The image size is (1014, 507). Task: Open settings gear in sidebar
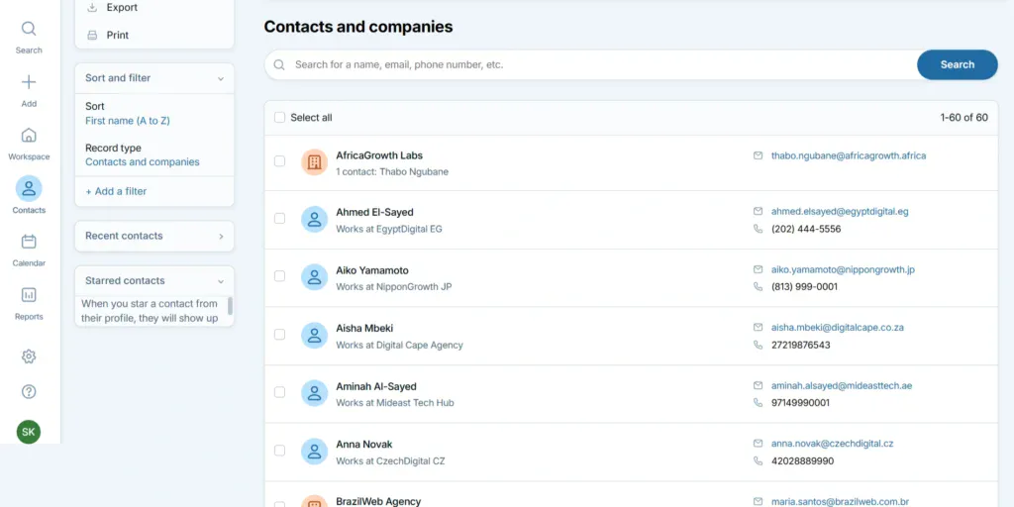pyautogui.click(x=29, y=356)
